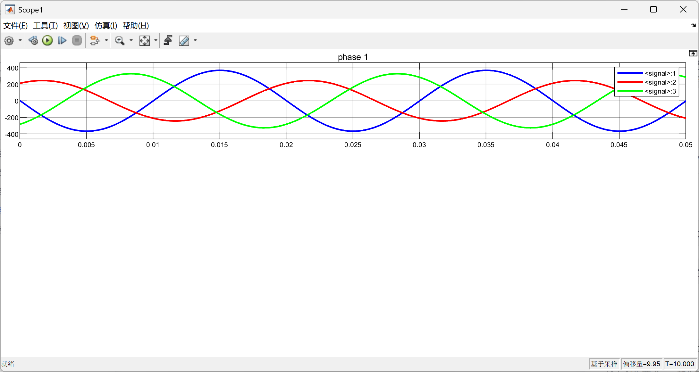Open the 视图(V) menu
The height and width of the screenshot is (372, 699).
click(x=76, y=26)
